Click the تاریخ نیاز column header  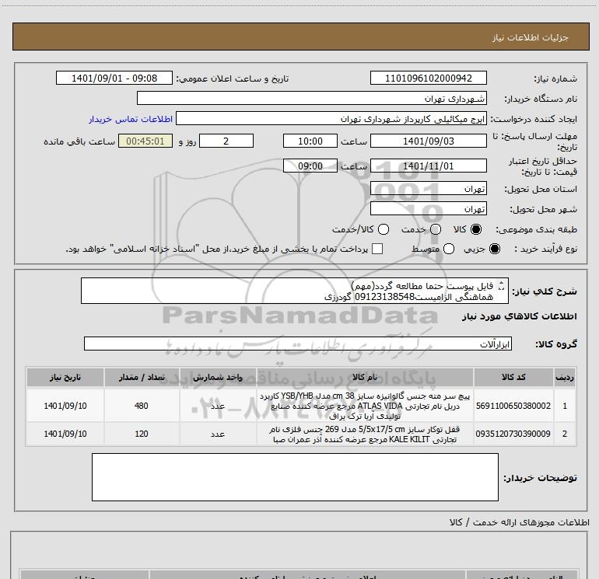(x=65, y=377)
